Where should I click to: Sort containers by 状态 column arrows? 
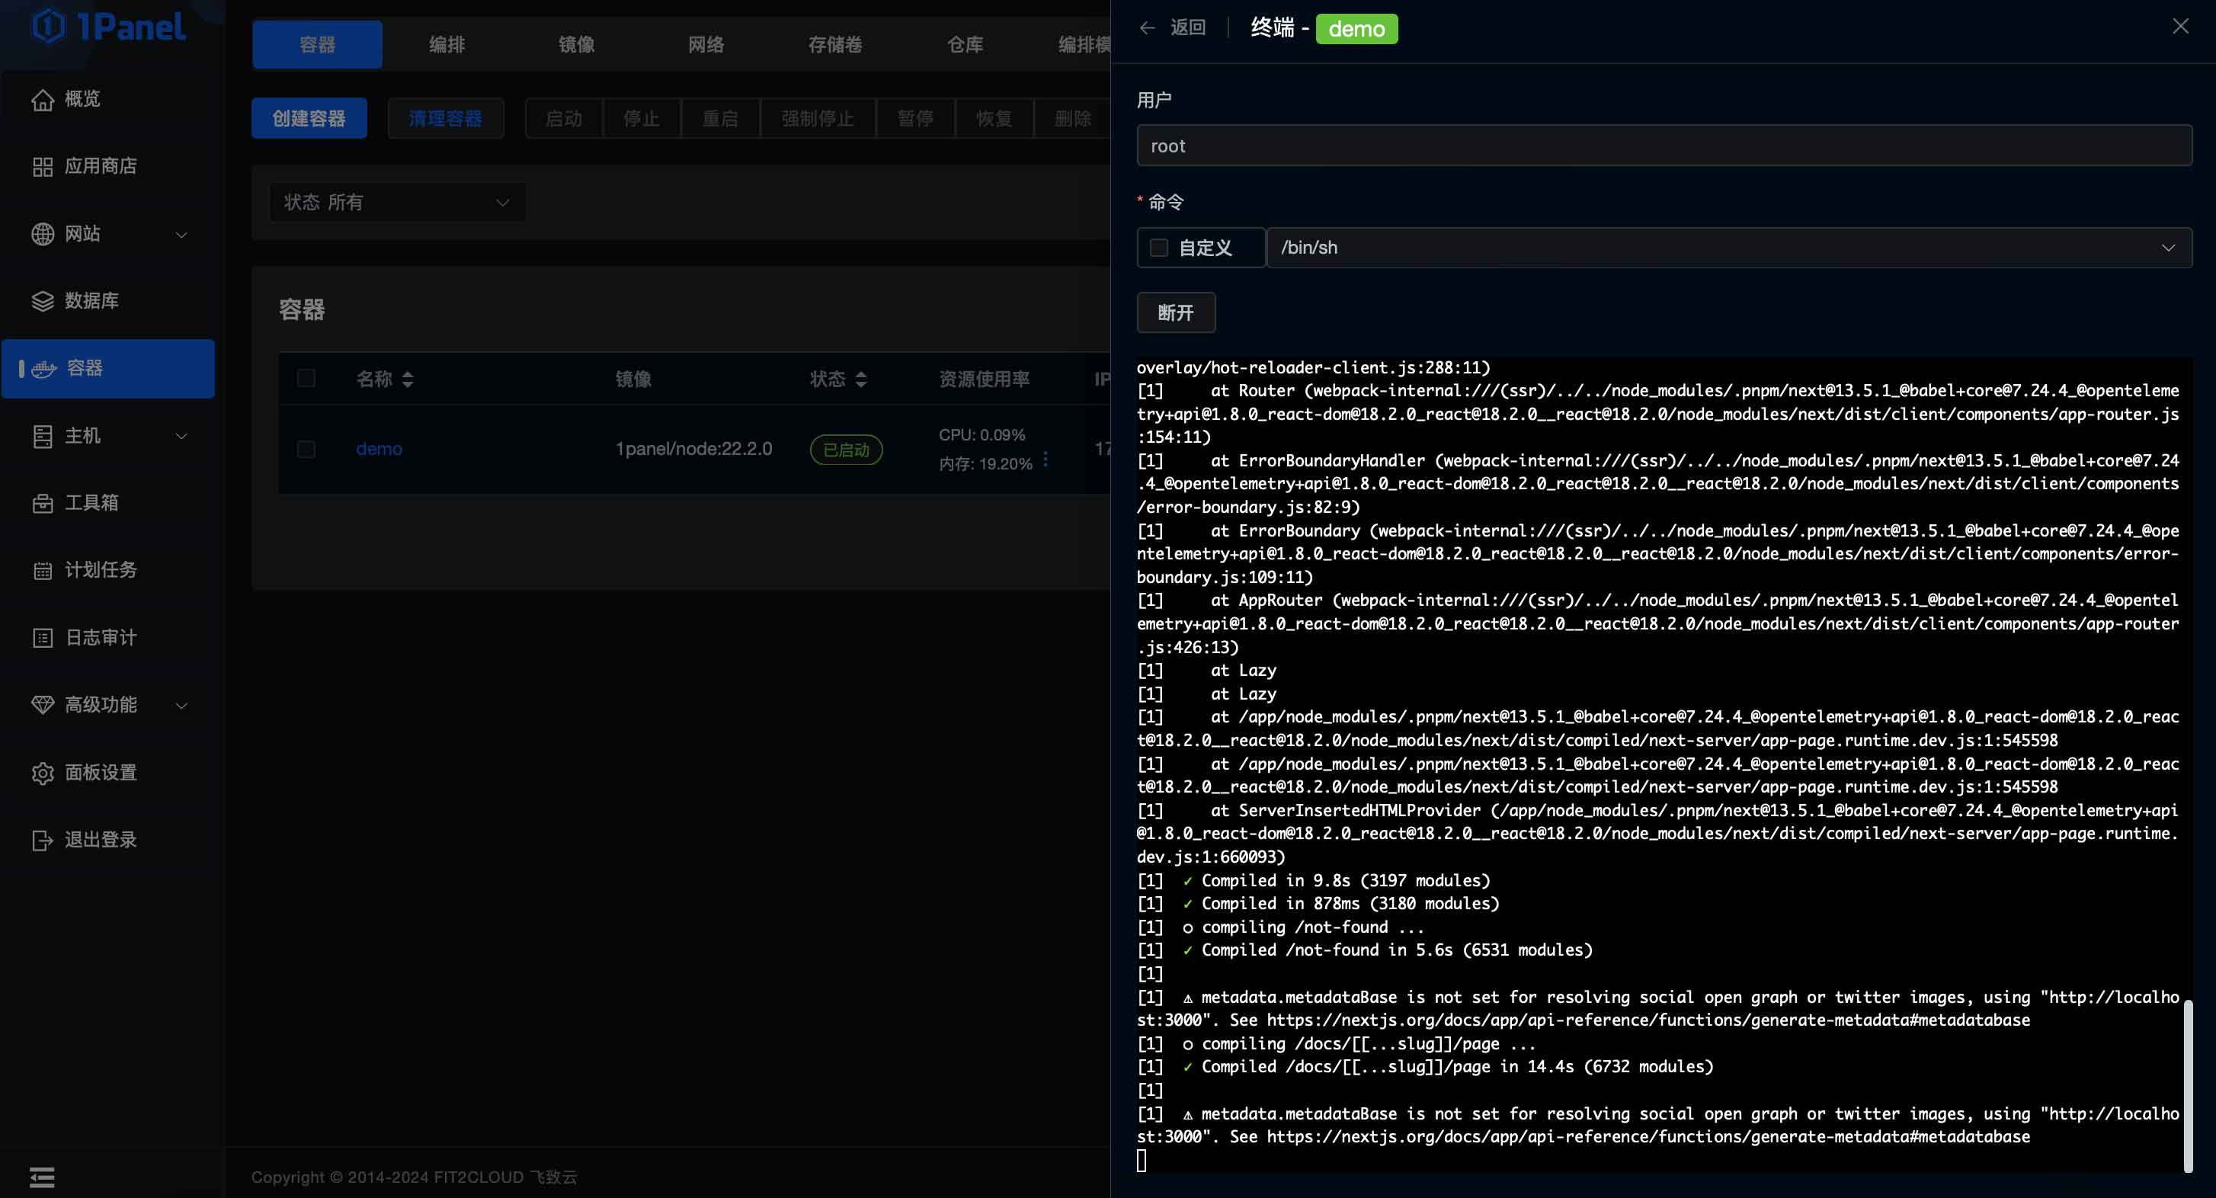click(x=861, y=380)
